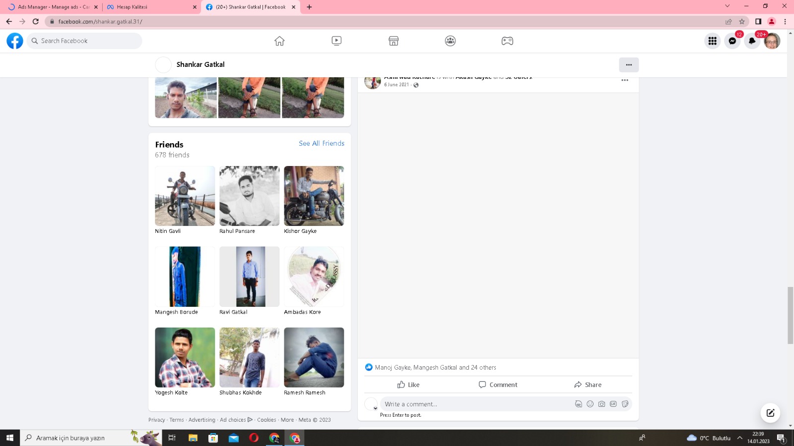
Task: Open Yogesh Kolte's friend photo
Action: point(185,357)
